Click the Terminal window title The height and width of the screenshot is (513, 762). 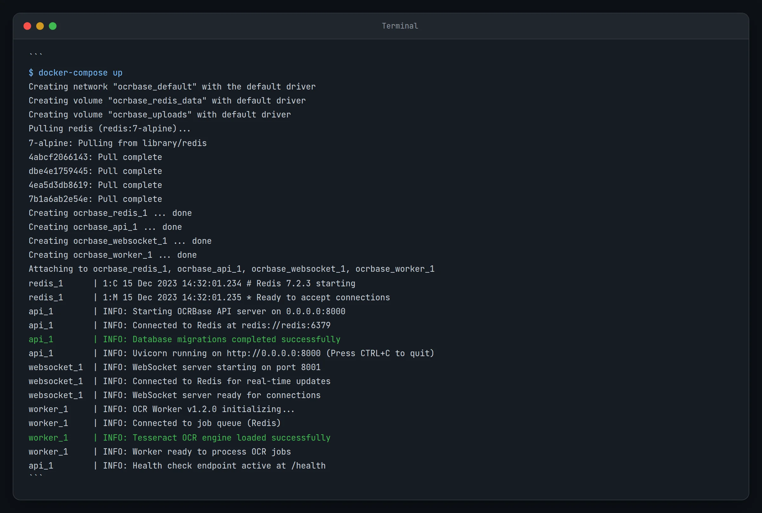pos(400,26)
